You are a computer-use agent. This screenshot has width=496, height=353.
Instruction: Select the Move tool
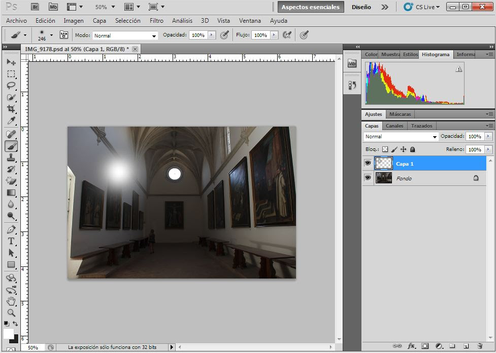(x=11, y=62)
